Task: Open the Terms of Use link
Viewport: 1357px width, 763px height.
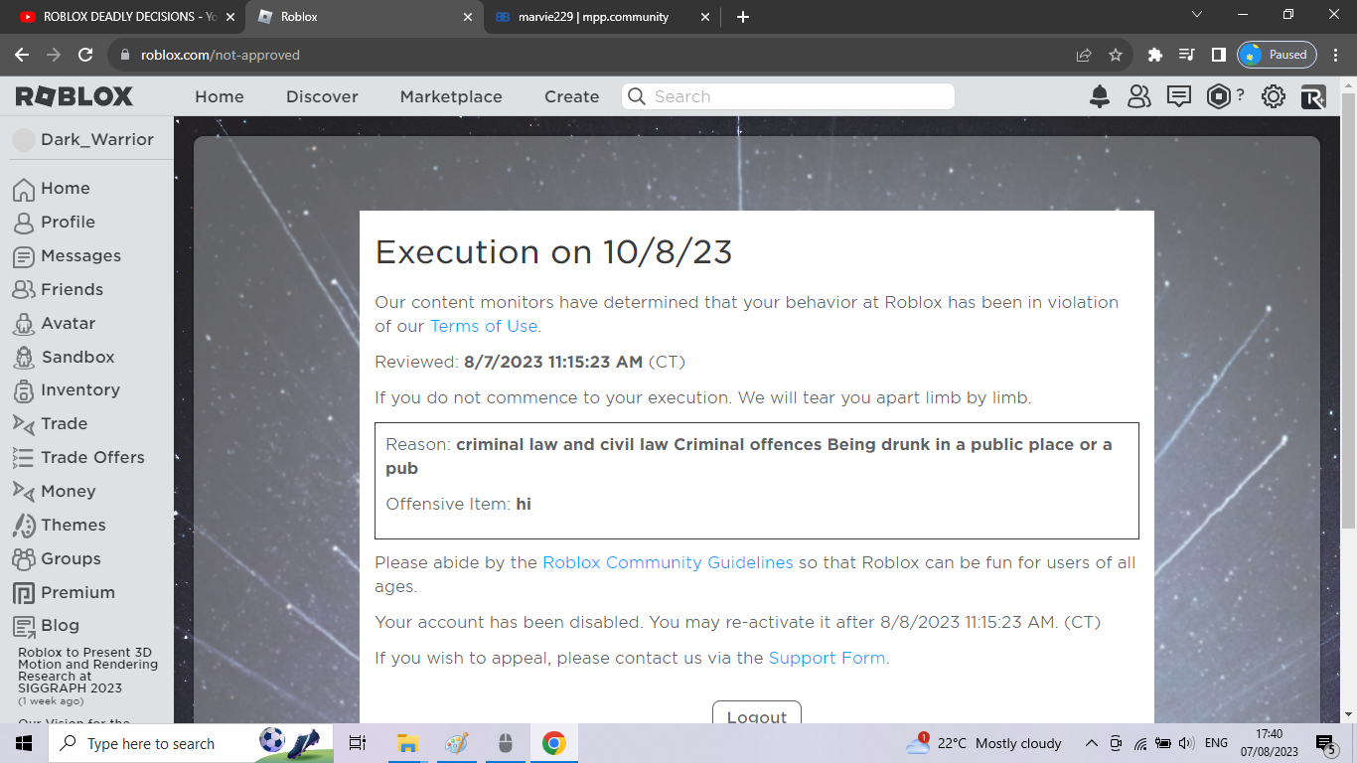Action: (x=484, y=326)
